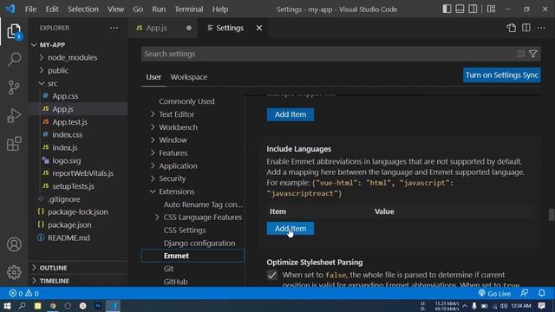This screenshot has width=555, height=312.
Task: Toggle primary side bar layout icon
Action: (x=447, y=9)
